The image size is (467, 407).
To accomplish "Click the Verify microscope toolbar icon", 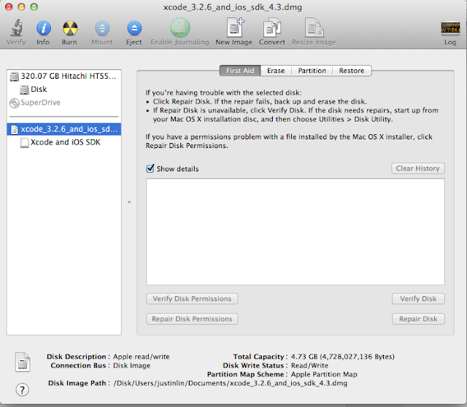I will click(x=16, y=28).
